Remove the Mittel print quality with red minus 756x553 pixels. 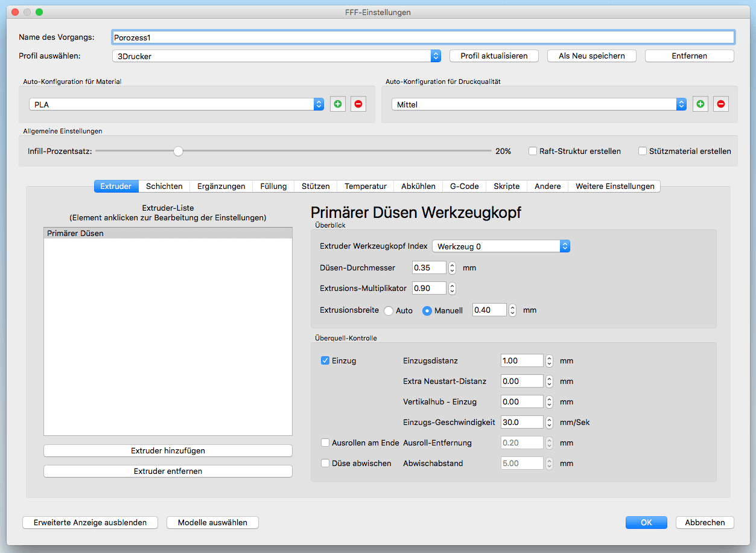pyautogui.click(x=720, y=104)
